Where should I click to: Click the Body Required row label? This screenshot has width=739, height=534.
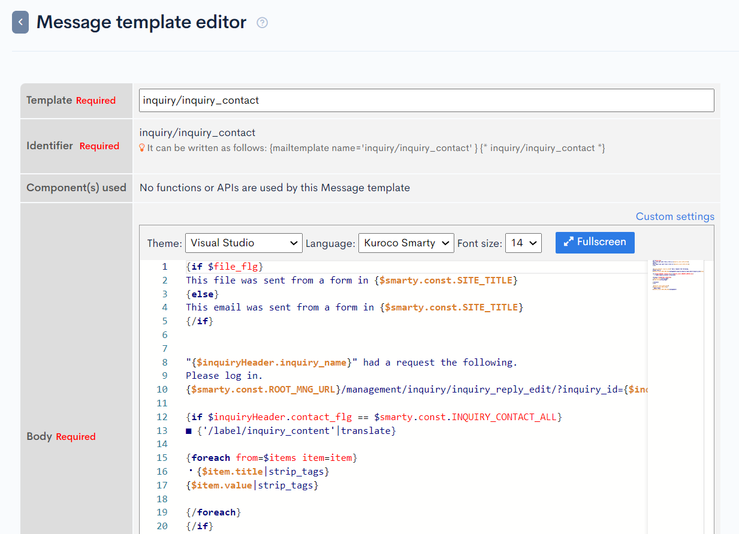point(61,436)
